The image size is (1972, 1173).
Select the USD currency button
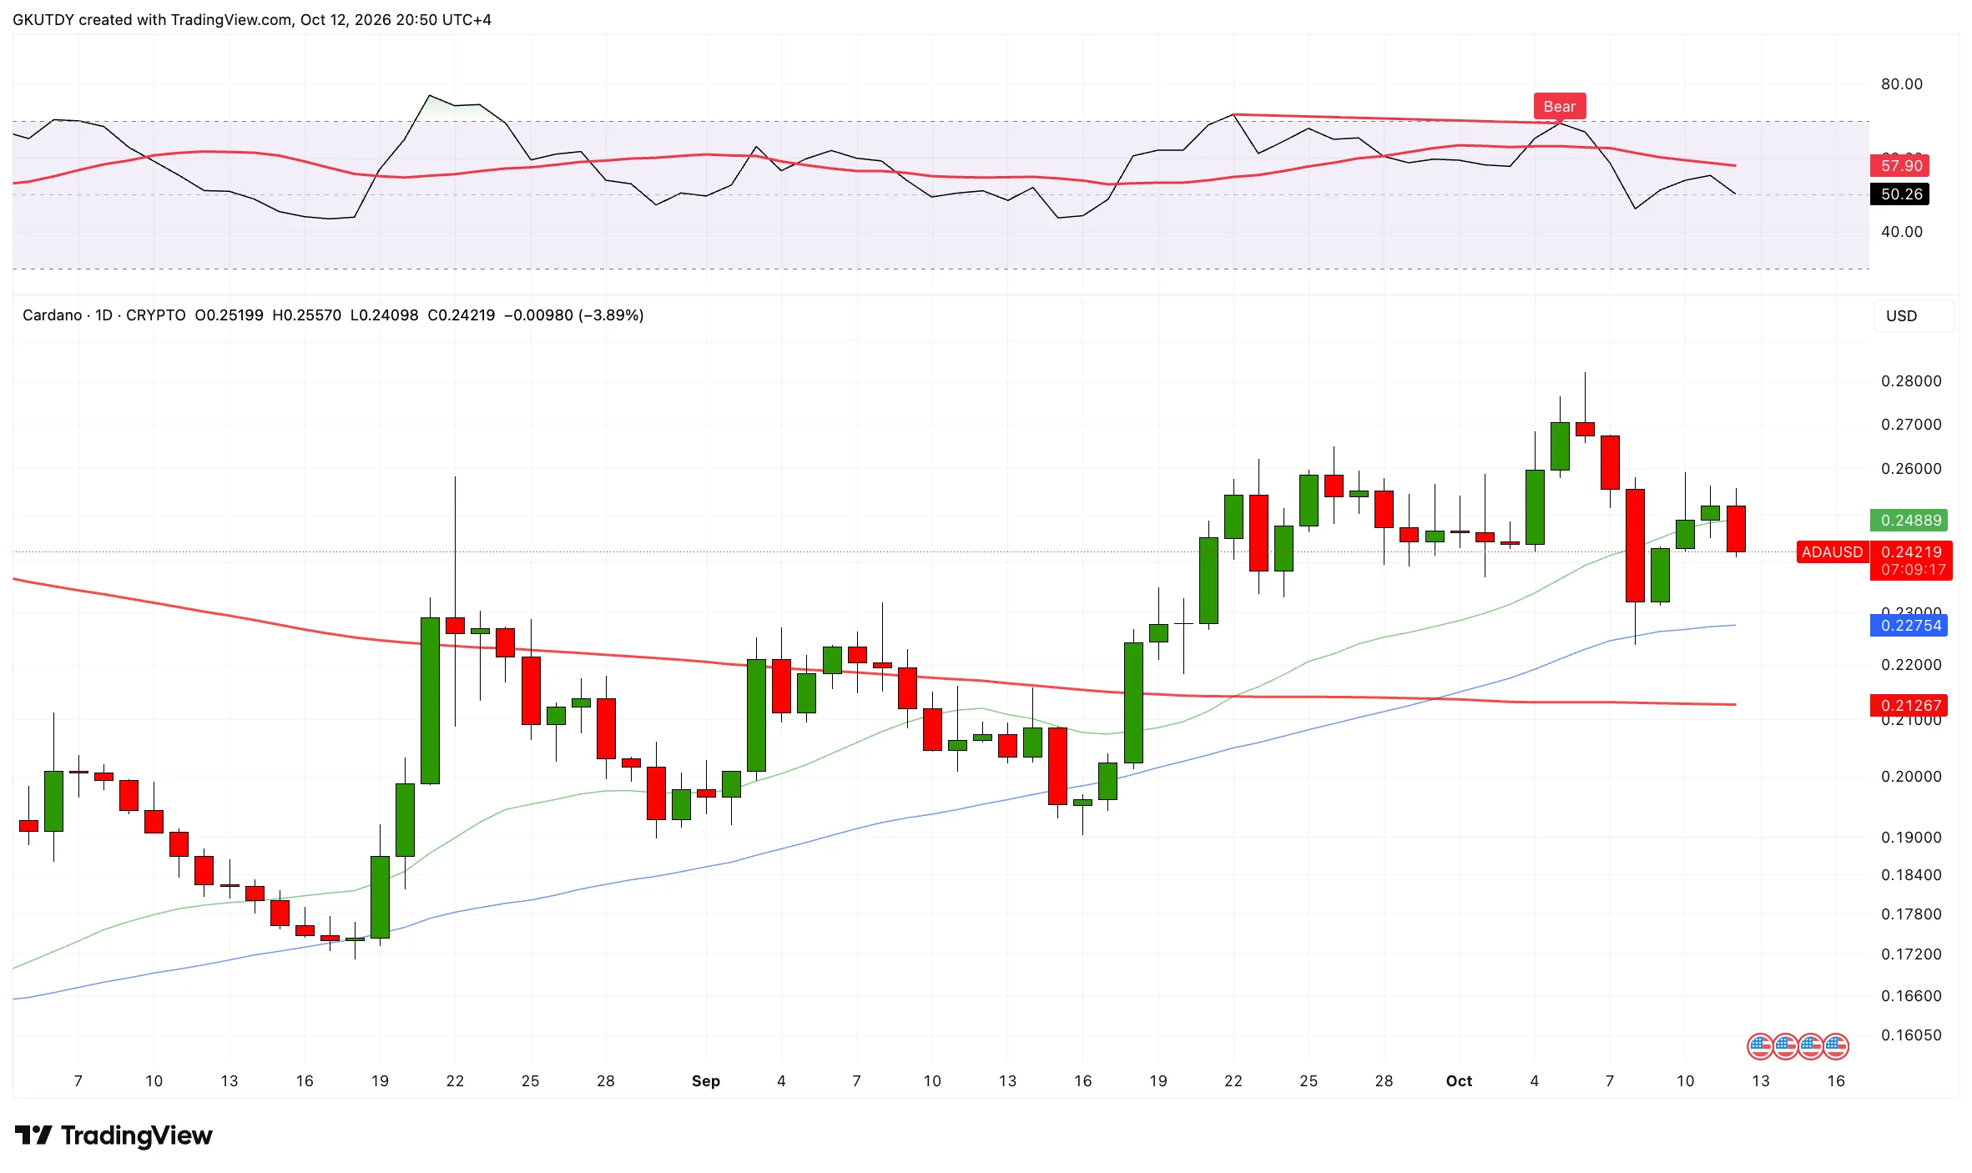(1913, 316)
